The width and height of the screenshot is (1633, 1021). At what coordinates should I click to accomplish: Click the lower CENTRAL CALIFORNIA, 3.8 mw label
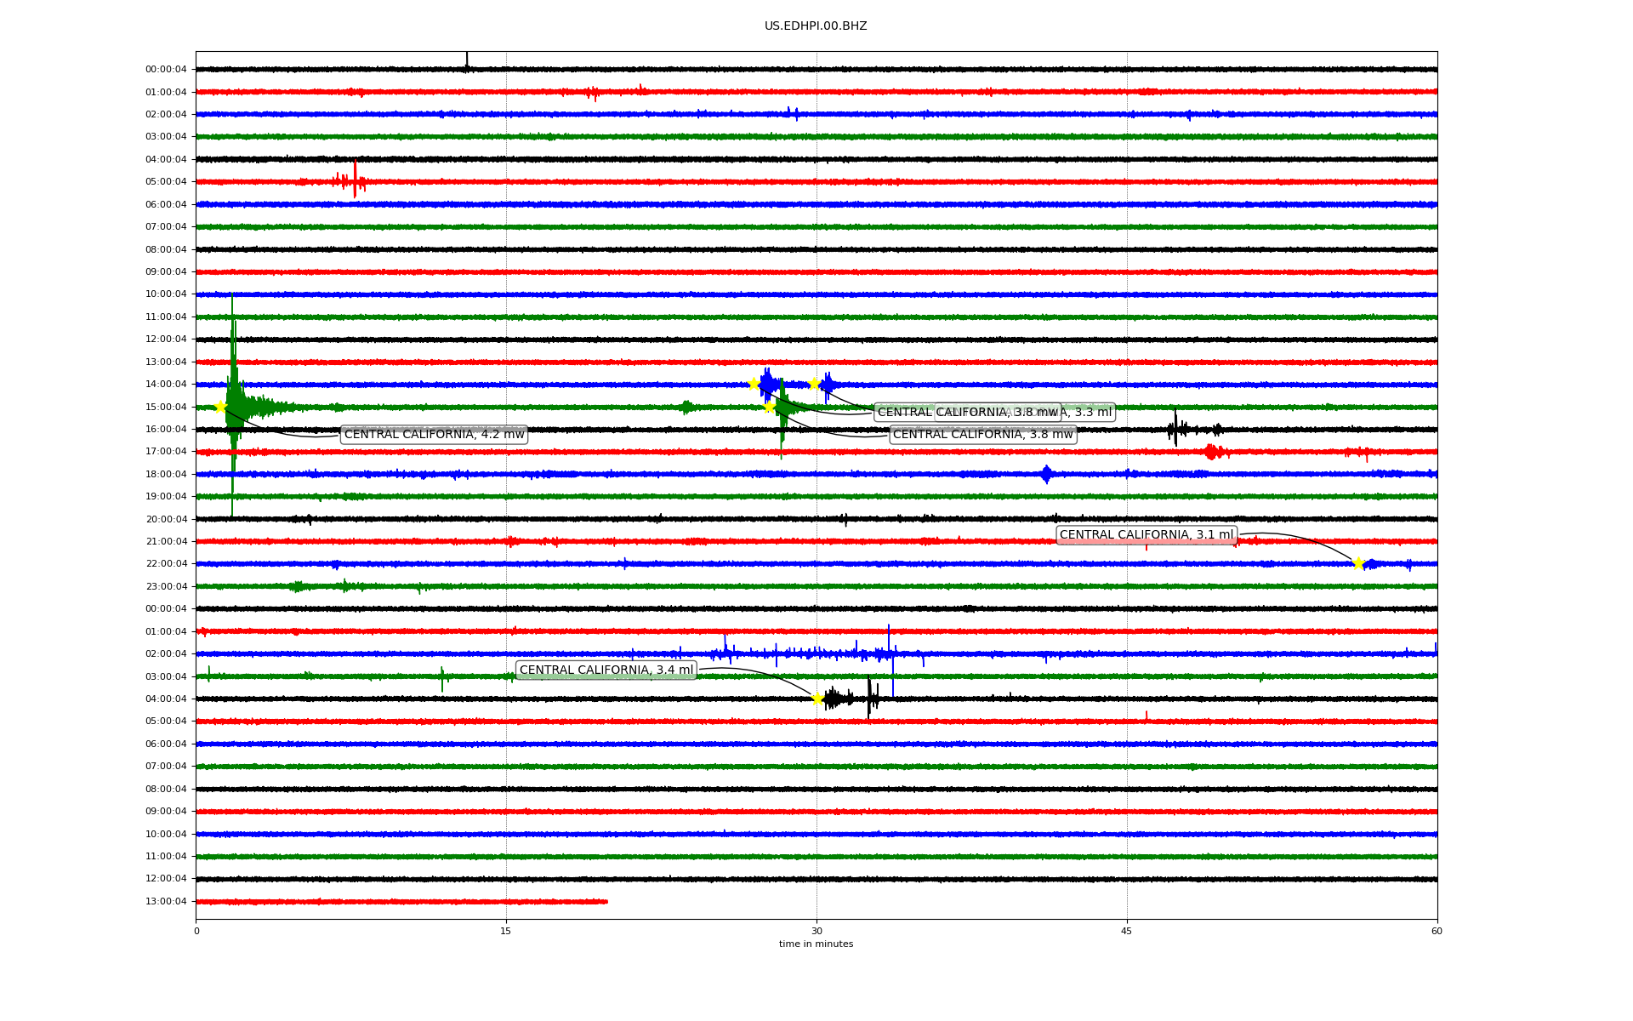click(982, 435)
